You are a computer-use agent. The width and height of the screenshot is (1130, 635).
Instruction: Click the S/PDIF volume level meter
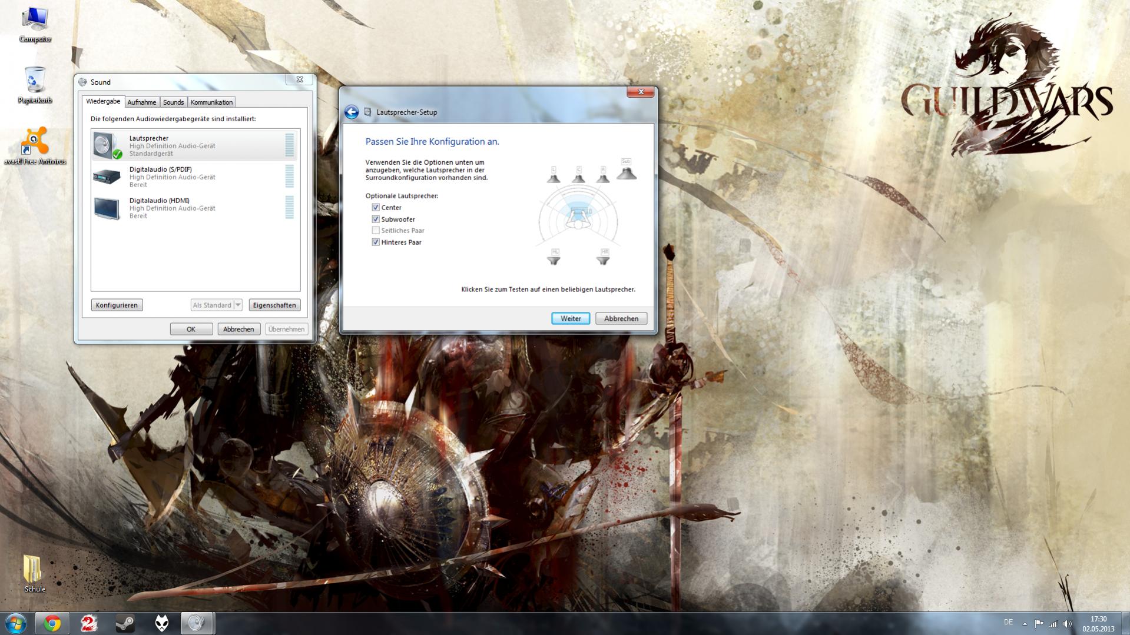point(289,177)
